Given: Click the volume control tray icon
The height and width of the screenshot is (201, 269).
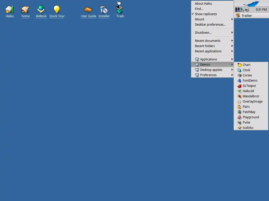Looking at the screenshot, I should (x=247, y=10).
